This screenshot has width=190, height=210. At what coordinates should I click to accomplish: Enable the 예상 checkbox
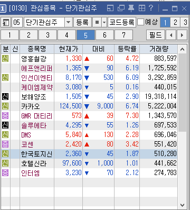[140, 22]
